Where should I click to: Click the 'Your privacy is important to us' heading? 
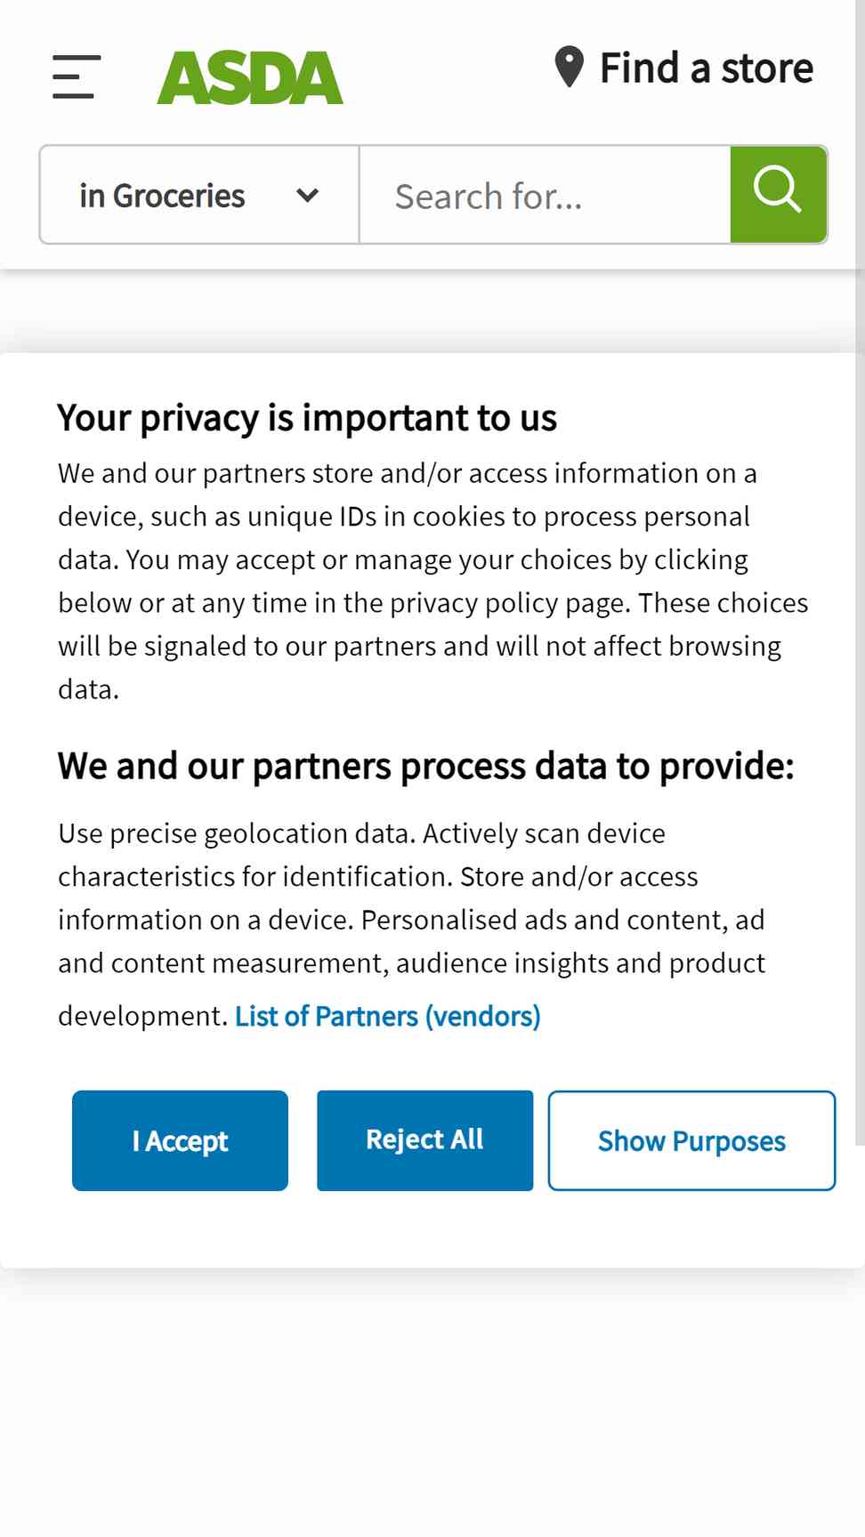pos(307,417)
